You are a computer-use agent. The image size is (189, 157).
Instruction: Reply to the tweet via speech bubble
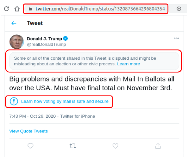[x=31, y=146]
